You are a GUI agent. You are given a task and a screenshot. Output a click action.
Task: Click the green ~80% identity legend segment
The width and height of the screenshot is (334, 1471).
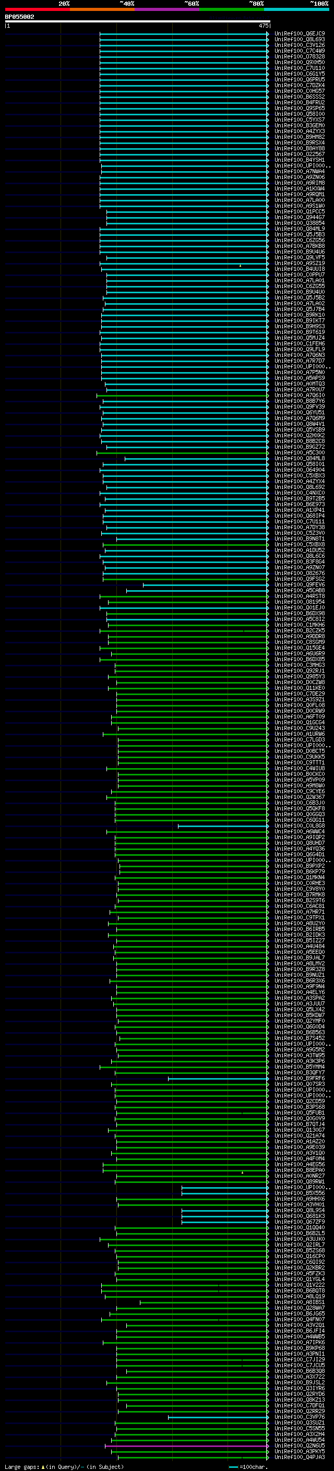coord(232,9)
